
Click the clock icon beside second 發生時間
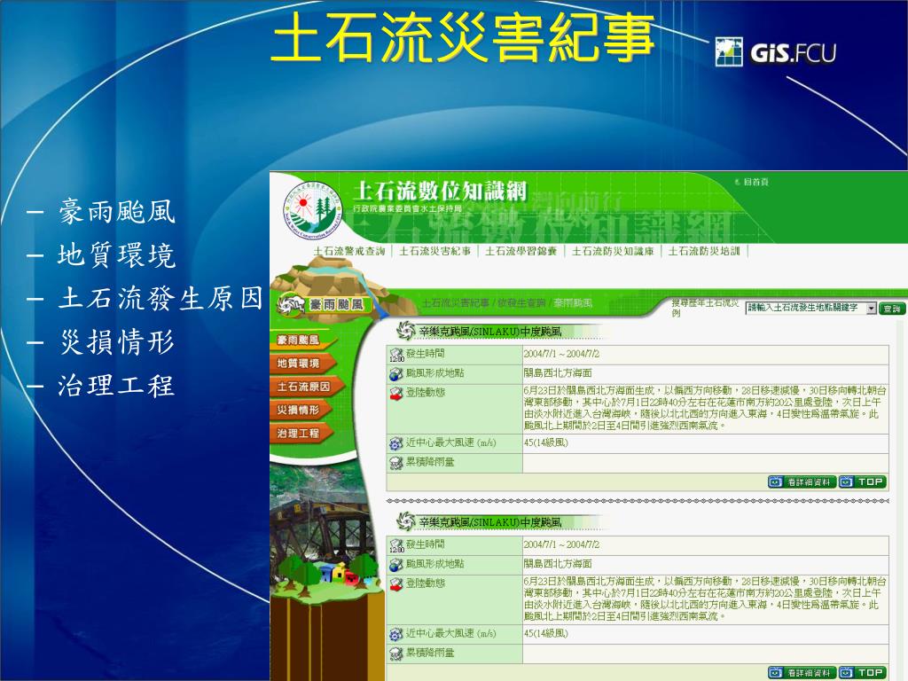click(x=396, y=545)
